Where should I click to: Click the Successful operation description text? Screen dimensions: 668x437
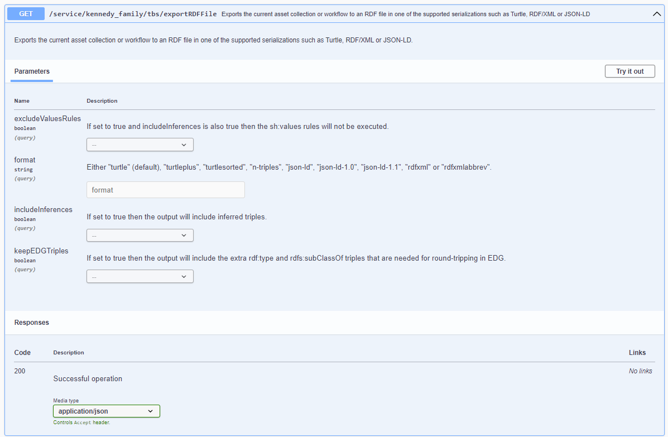tap(88, 378)
